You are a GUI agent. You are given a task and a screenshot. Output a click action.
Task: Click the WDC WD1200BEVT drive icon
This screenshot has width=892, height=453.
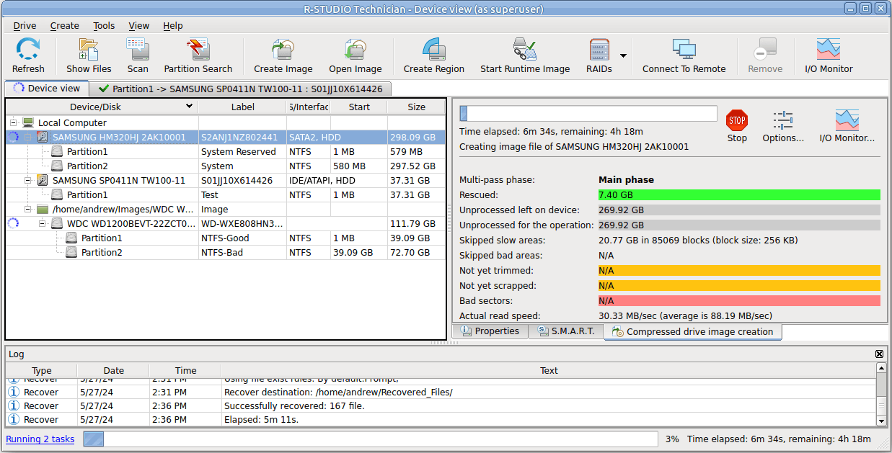point(57,223)
